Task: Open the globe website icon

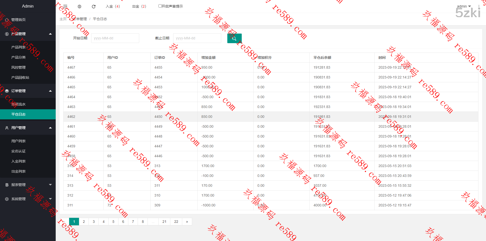Action: point(79,6)
